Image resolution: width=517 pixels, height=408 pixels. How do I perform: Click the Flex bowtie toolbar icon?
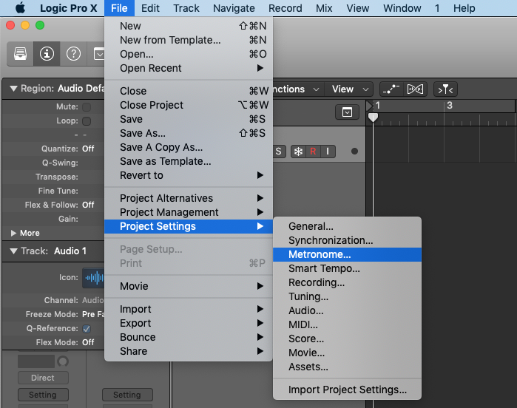coord(415,89)
